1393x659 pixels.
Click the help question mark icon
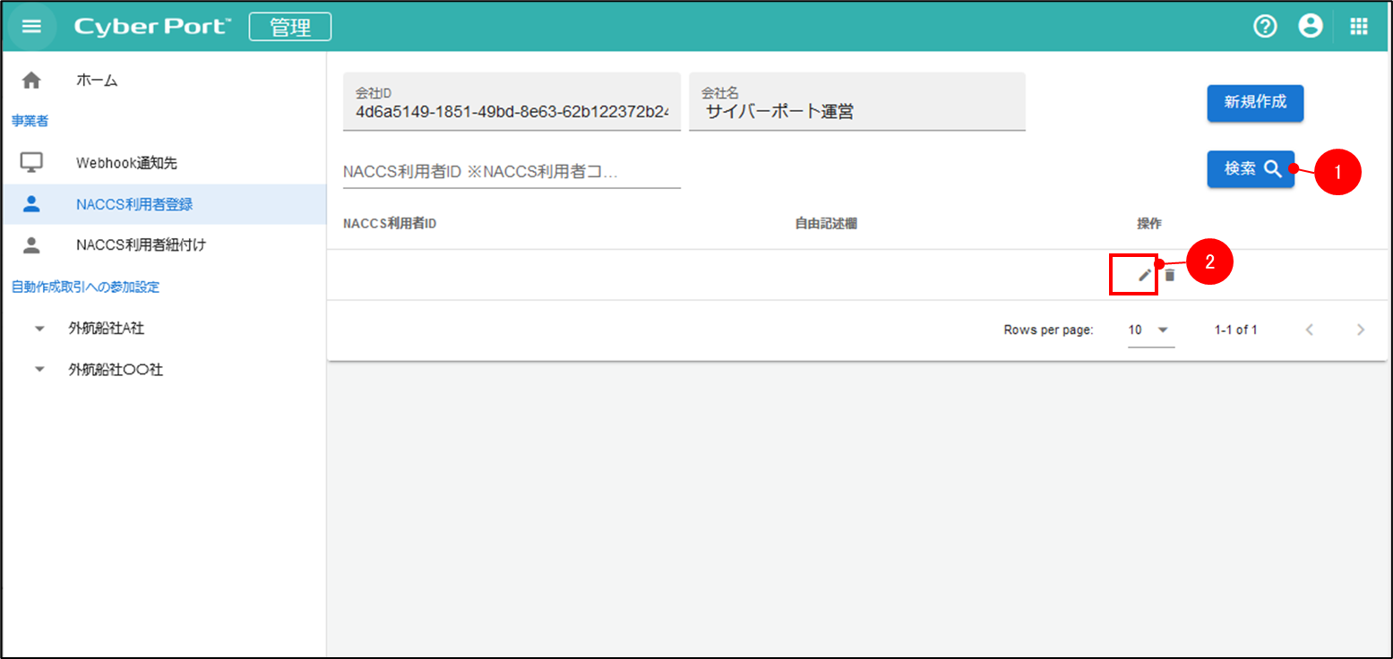tap(1264, 27)
